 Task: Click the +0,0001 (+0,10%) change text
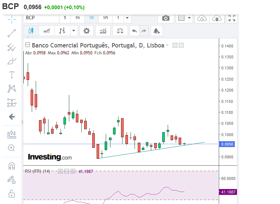click(64, 7)
